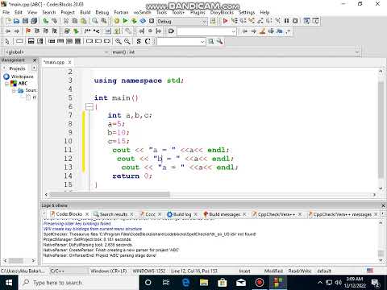Screen dimensions: 387x290
Task: Open incremental search options dropdown arrow
Action: (x=288, y=31)
